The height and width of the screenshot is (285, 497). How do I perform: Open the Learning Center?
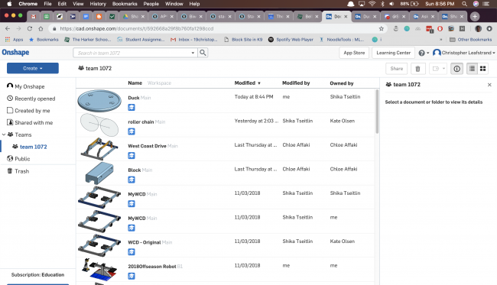click(x=393, y=53)
